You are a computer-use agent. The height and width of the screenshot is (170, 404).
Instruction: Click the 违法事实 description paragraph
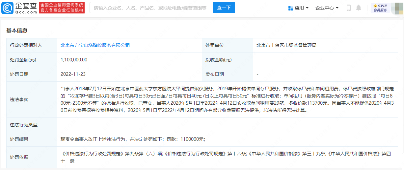coord(227,99)
